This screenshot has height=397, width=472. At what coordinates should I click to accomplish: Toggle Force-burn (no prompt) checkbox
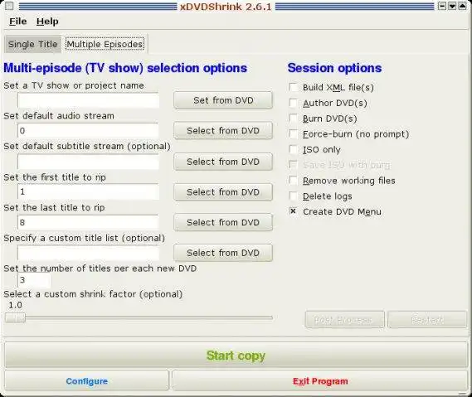tap(293, 133)
